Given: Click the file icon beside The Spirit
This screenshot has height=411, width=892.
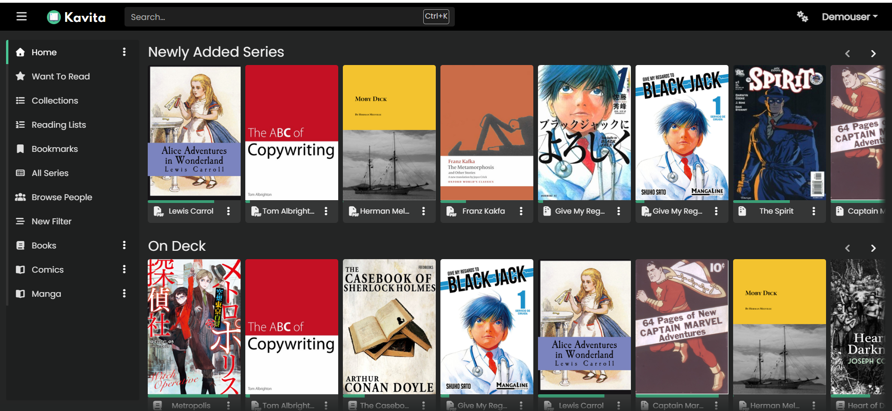Looking at the screenshot, I should 742,211.
